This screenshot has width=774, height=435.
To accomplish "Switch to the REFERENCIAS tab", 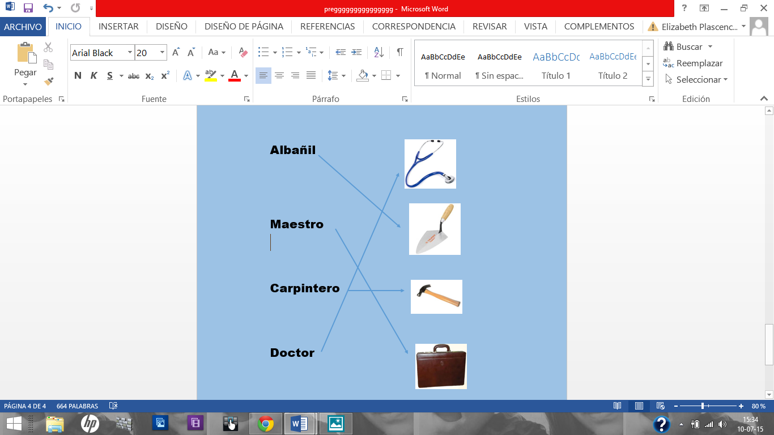I will tap(328, 27).
